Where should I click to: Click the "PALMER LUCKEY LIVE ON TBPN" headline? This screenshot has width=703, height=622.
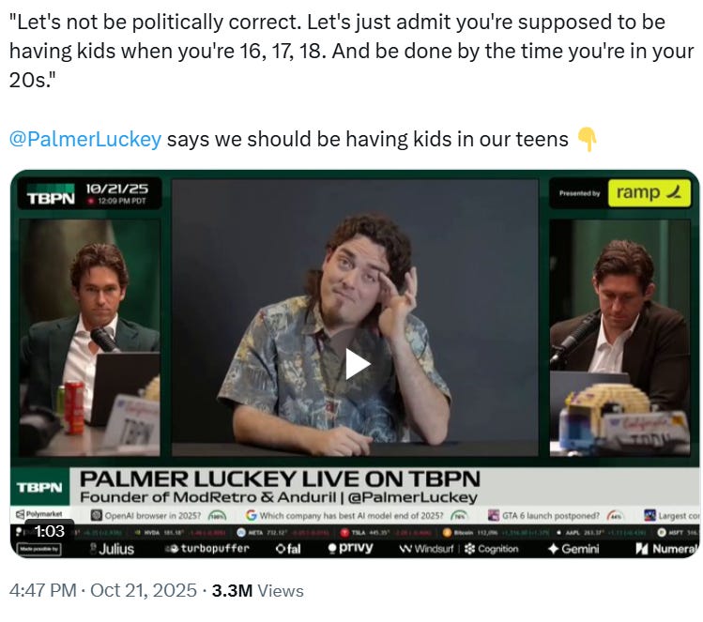[x=280, y=478]
